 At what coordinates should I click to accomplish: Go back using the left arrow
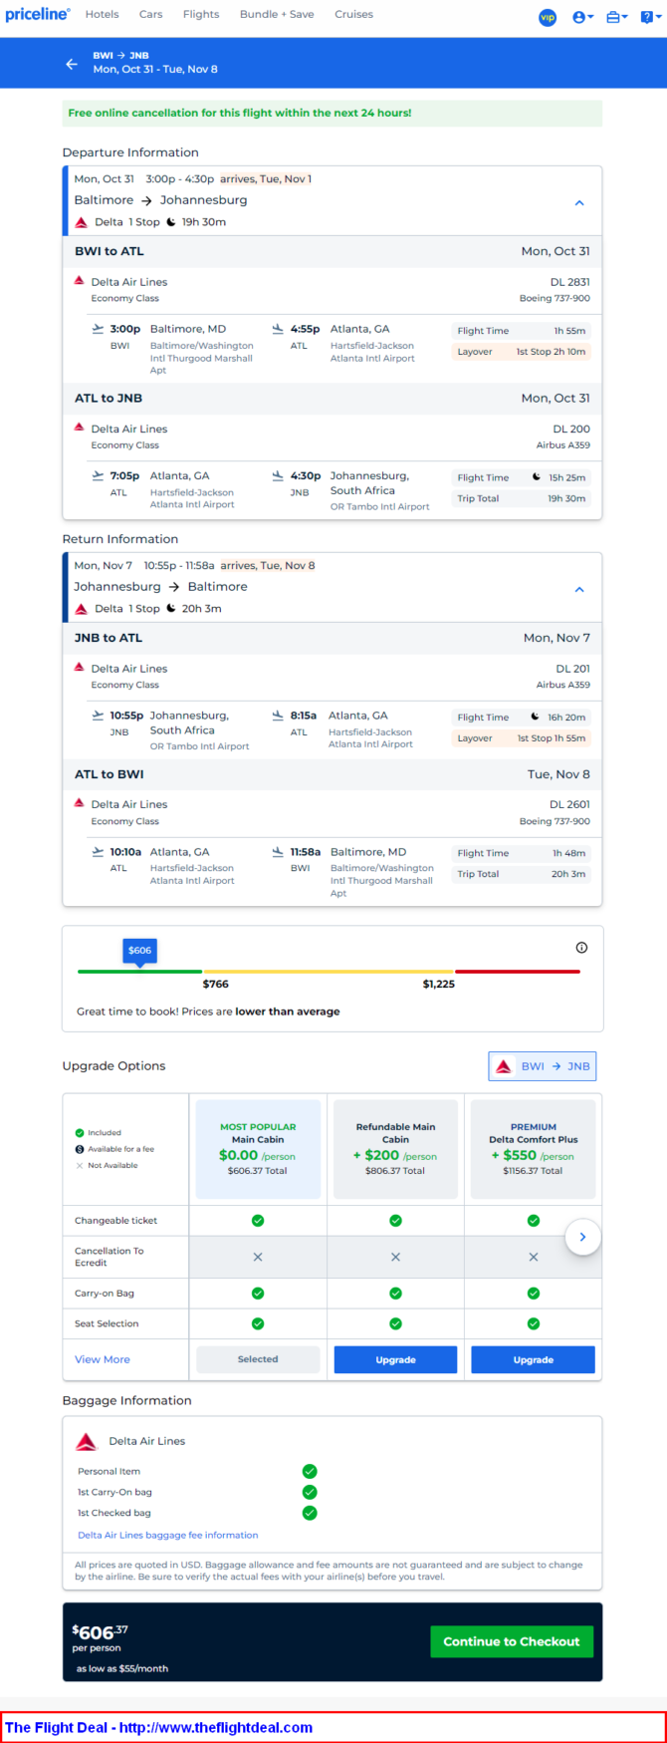[x=72, y=63]
